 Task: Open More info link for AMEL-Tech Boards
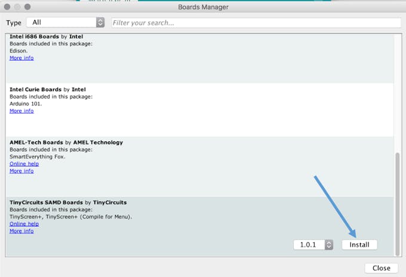point(21,171)
